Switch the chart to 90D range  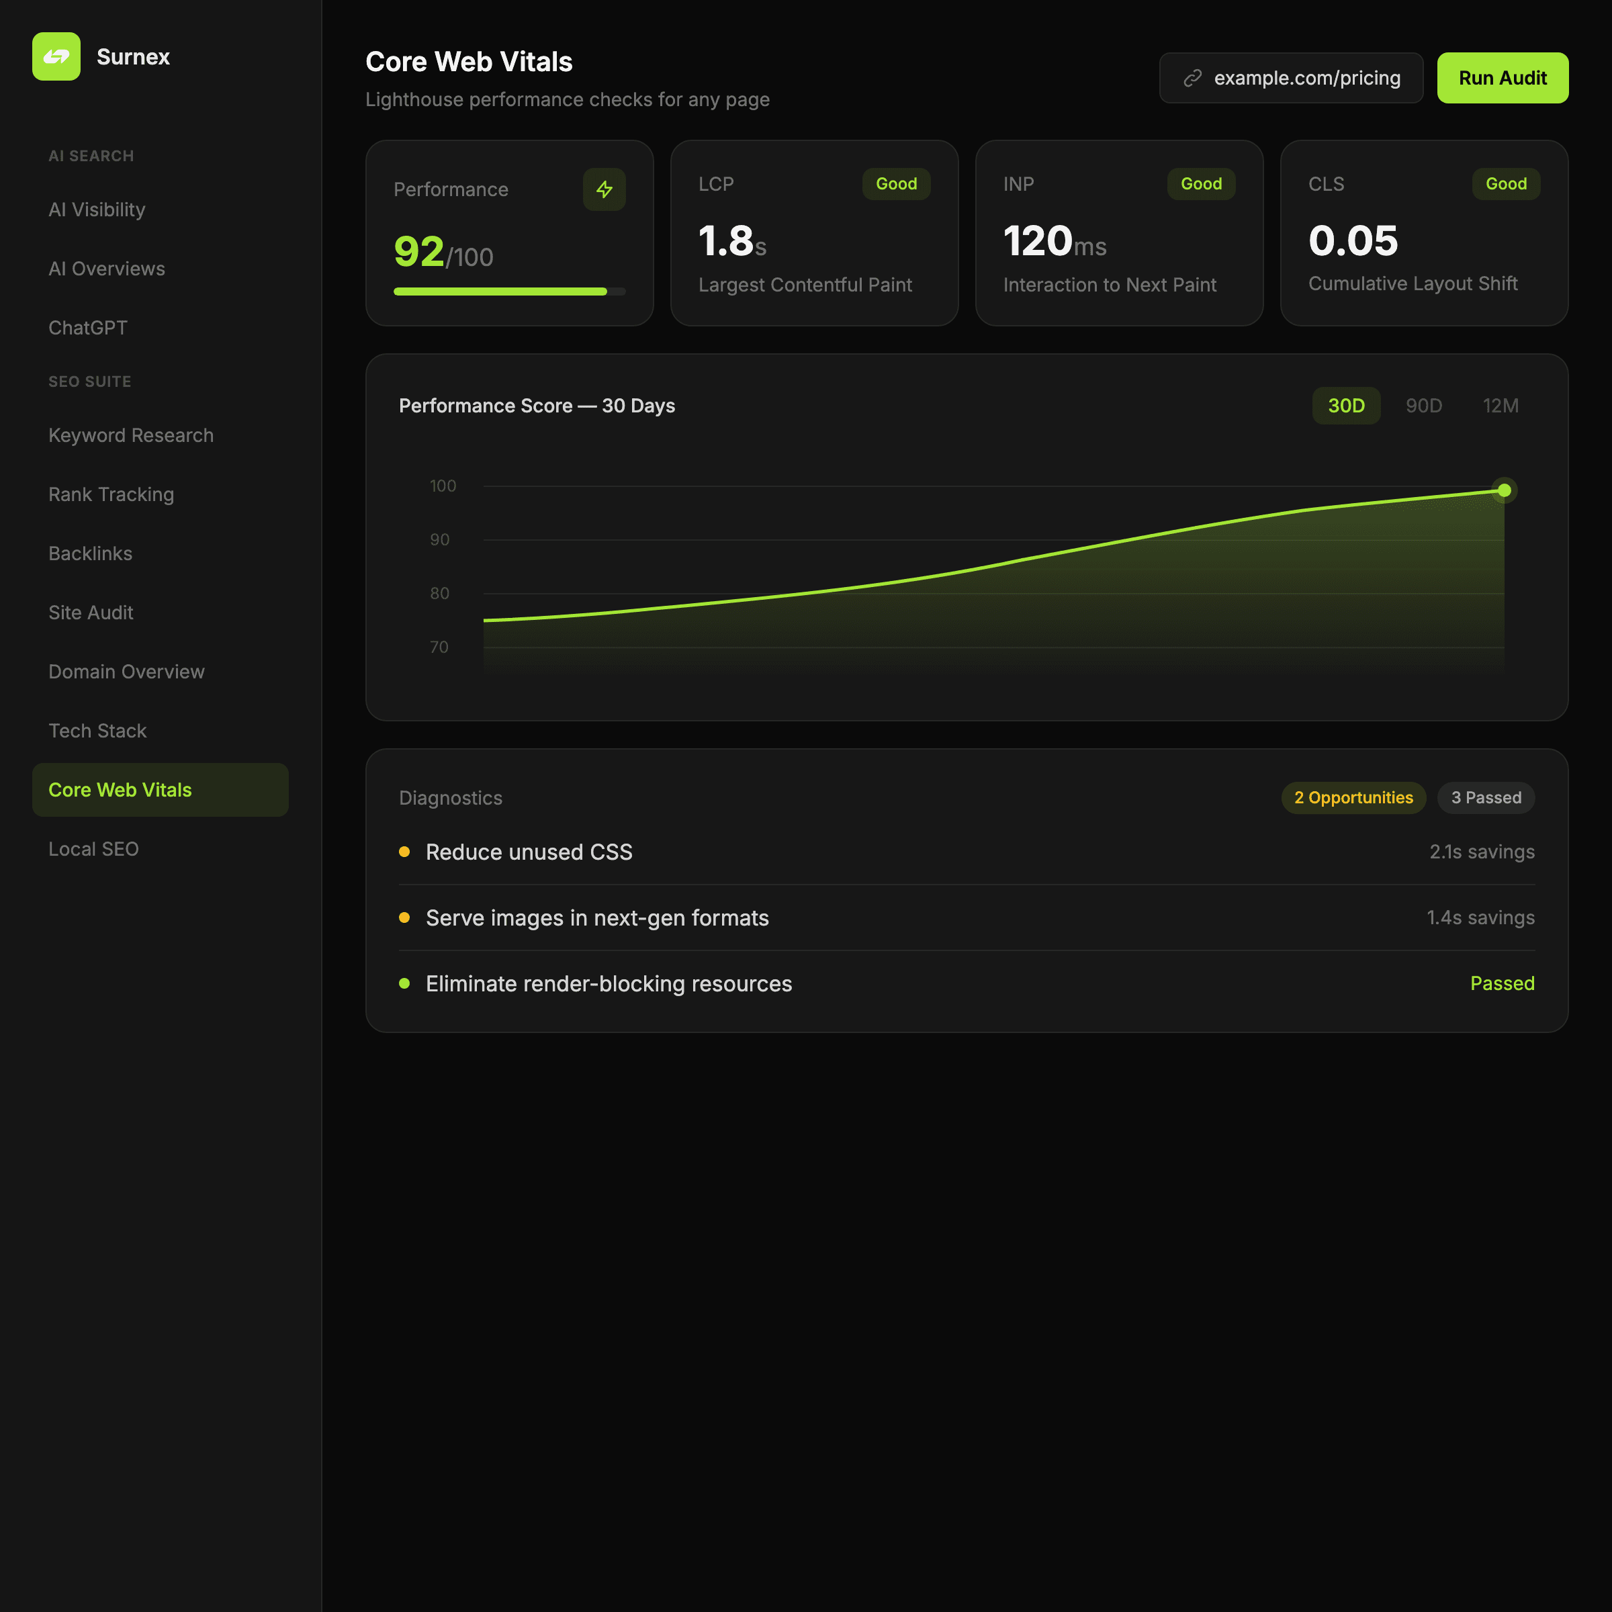pyautogui.click(x=1423, y=406)
